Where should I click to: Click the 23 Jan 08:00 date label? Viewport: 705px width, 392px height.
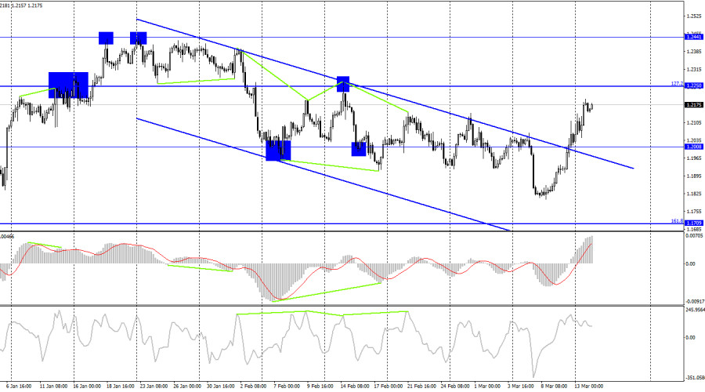[154, 387]
